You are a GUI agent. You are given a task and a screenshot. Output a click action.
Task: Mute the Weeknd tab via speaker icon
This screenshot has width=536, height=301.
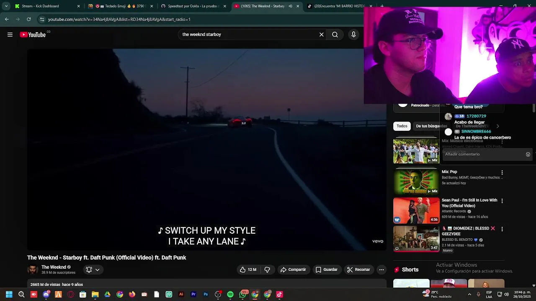(290, 6)
